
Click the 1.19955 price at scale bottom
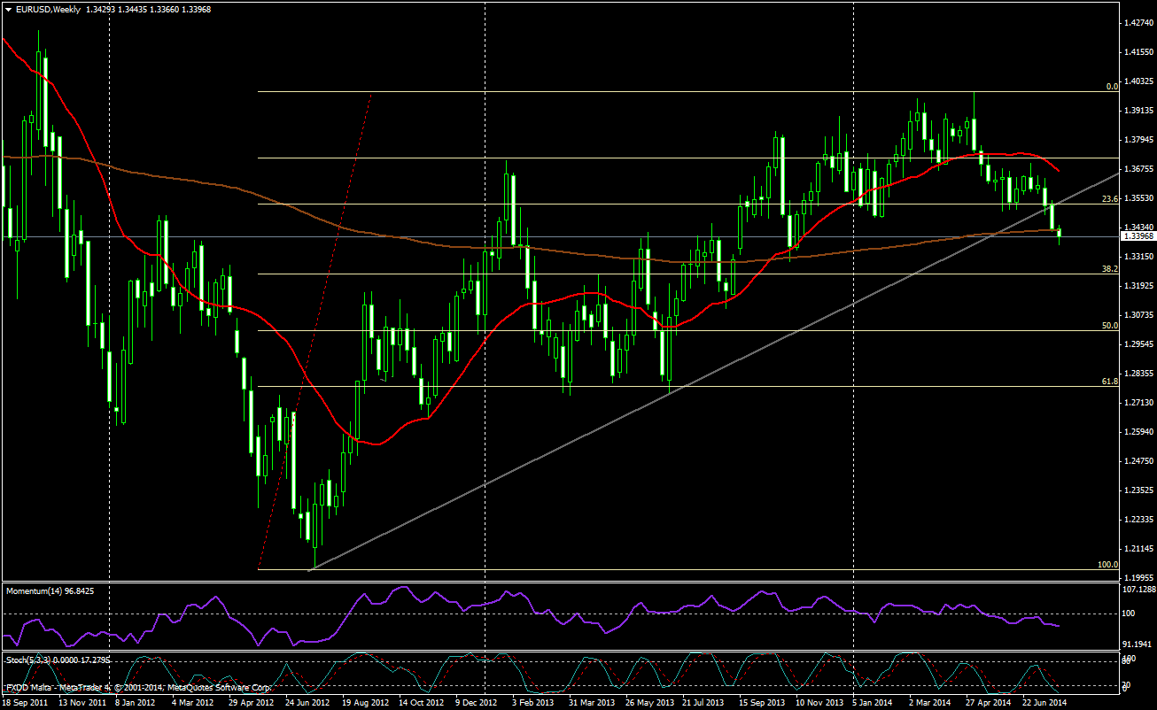1138,576
